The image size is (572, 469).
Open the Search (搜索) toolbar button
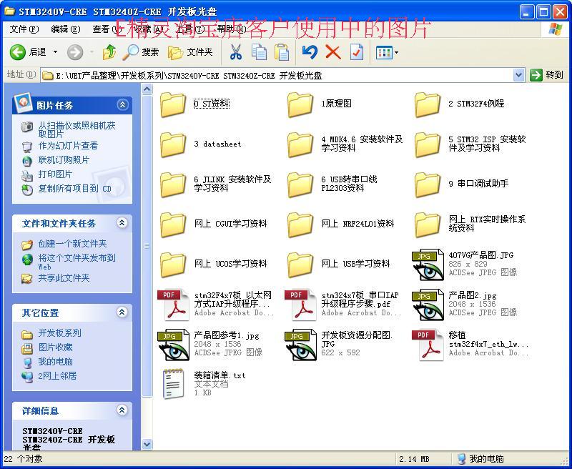pos(141,52)
